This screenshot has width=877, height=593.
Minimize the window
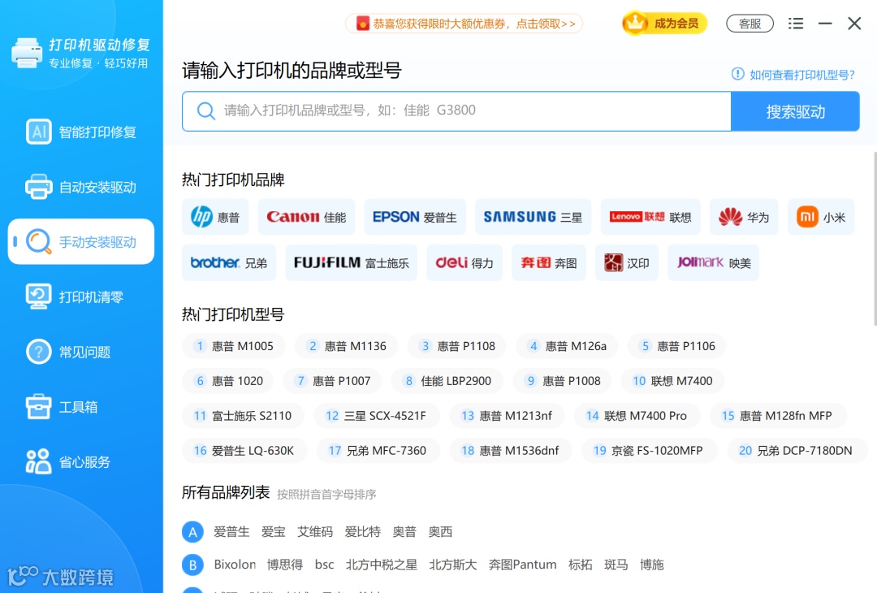pos(825,24)
